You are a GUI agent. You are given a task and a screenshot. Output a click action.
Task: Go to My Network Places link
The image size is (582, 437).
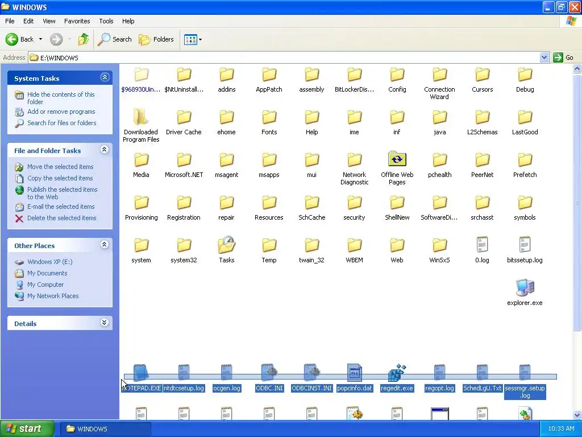click(x=53, y=296)
